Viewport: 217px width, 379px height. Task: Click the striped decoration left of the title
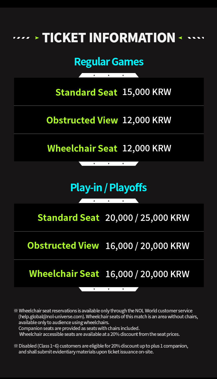(22, 38)
